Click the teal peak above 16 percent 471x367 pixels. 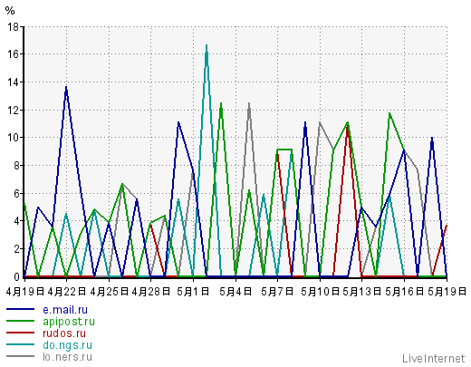coord(207,46)
